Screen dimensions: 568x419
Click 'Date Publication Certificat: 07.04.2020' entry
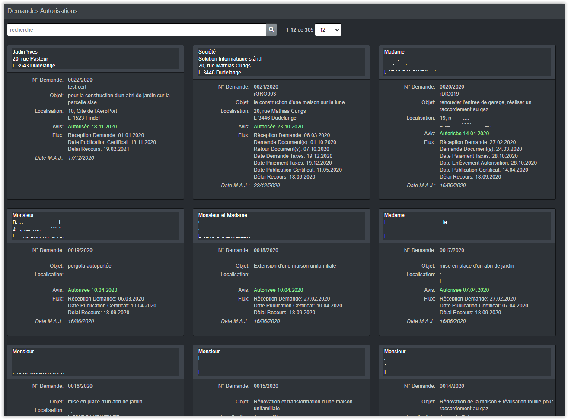(x=484, y=306)
